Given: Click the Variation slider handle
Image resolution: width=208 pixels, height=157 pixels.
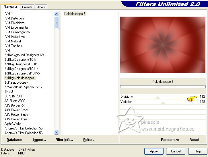Looking at the screenshot, I should (163, 103).
